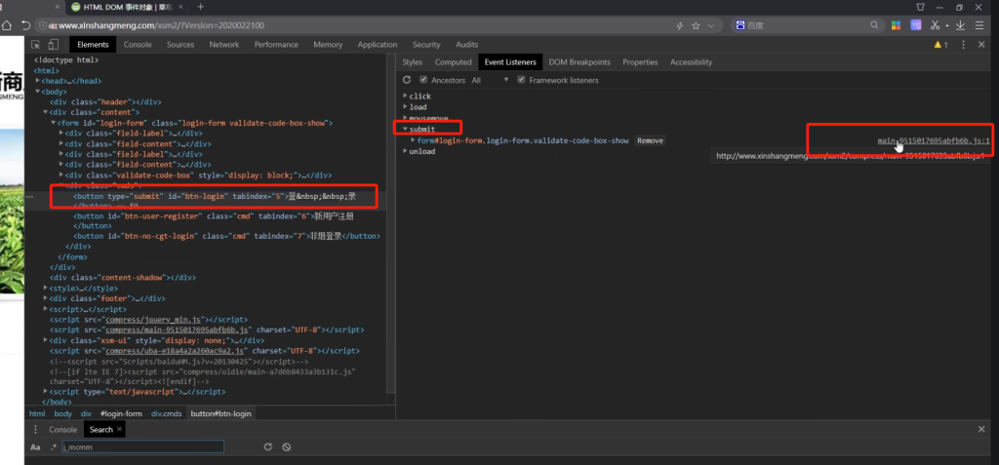Collapse the form login-form node
999x465 pixels.
click(x=53, y=123)
